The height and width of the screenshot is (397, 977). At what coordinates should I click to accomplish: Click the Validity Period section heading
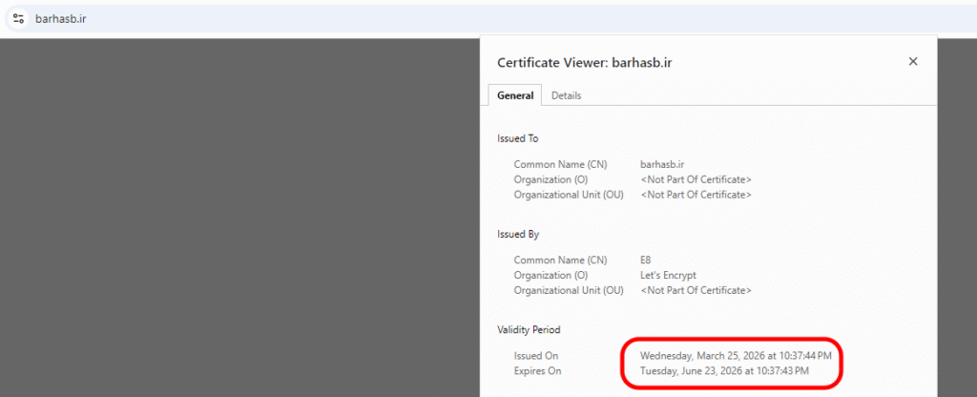click(x=529, y=329)
